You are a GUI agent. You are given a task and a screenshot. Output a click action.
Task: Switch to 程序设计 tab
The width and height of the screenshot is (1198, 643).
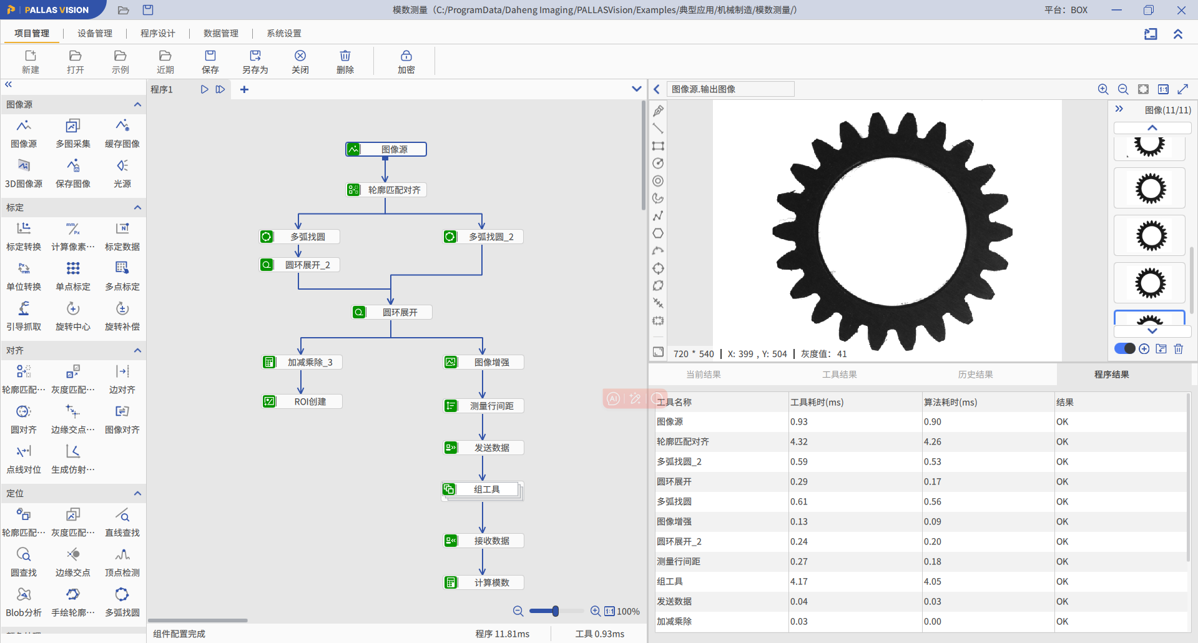[x=158, y=33]
